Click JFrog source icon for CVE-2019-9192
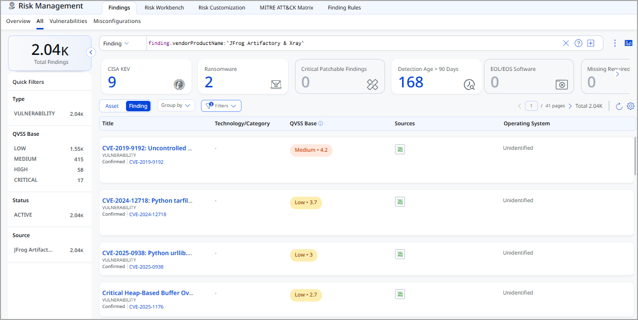This screenshot has width=638, height=320. click(x=400, y=149)
